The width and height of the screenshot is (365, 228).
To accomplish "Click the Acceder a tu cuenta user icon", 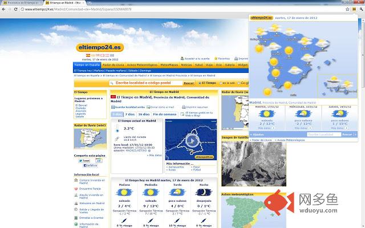I will (182, 59).
